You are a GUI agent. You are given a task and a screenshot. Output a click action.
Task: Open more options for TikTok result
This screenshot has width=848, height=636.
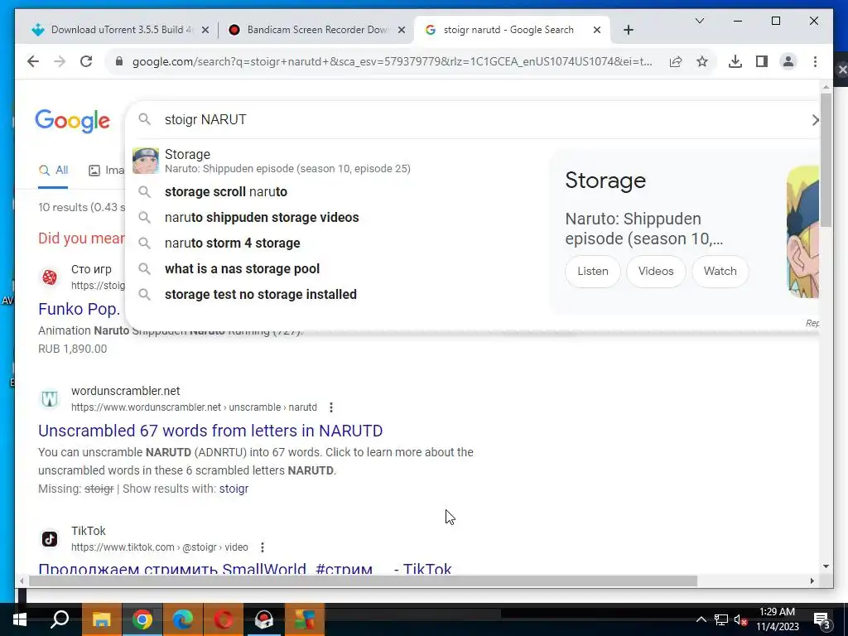click(x=263, y=547)
